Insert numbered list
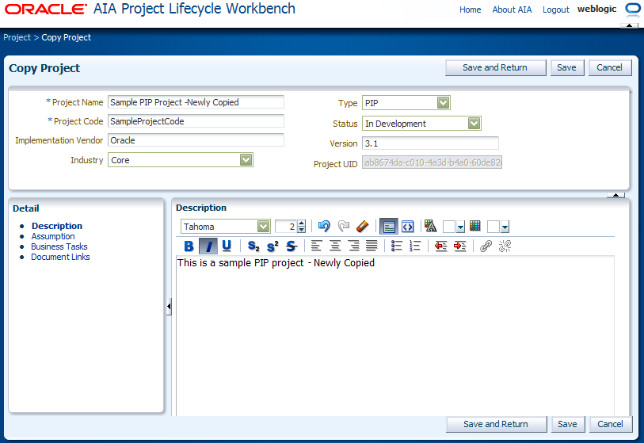 tap(415, 246)
